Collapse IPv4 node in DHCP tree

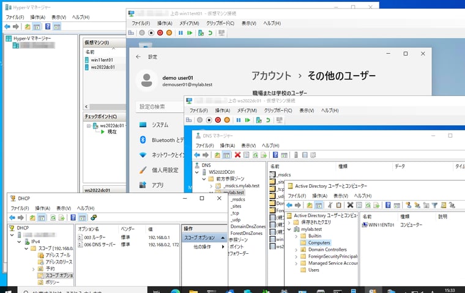[19, 242]
